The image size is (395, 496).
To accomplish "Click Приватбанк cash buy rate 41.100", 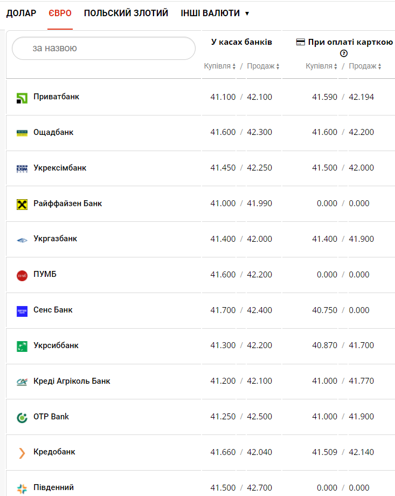I will pyautogui.click(x=223, y=97).
